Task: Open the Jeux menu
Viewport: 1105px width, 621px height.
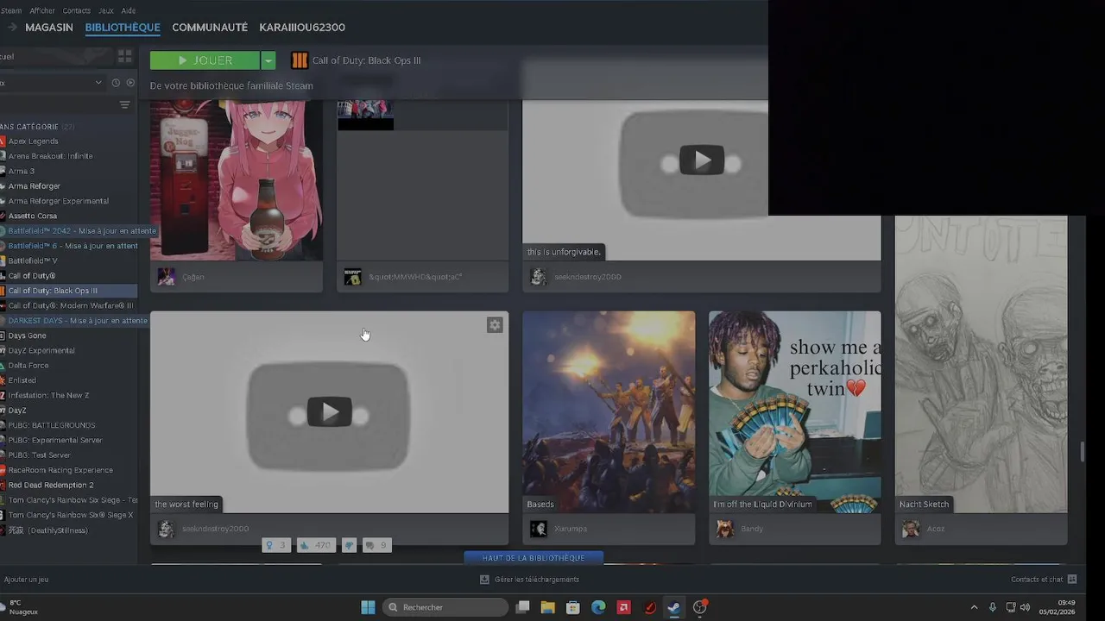Action: [106, 10]
